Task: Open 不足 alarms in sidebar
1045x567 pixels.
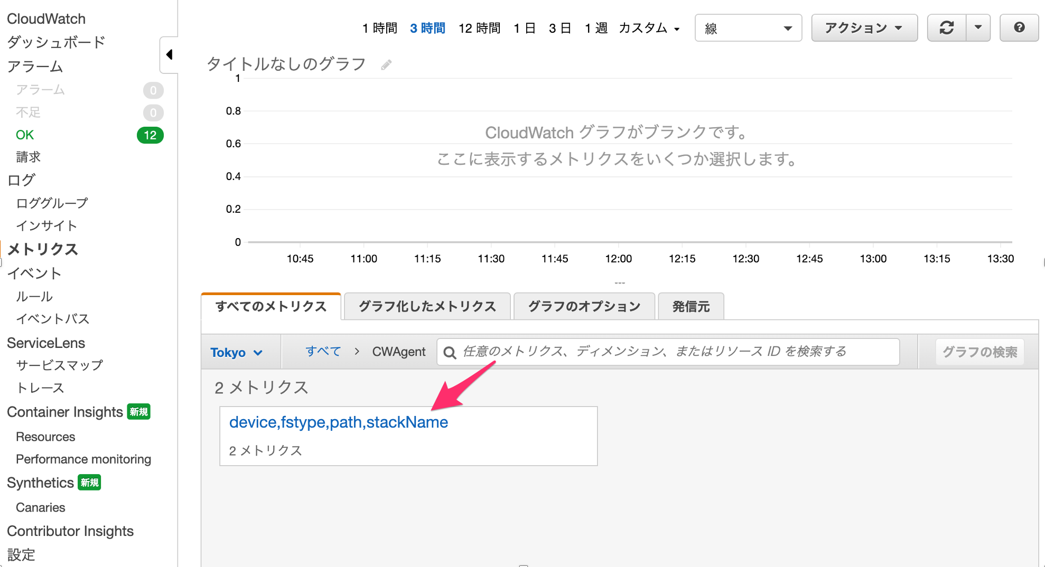Action: [x=28, y=112]
